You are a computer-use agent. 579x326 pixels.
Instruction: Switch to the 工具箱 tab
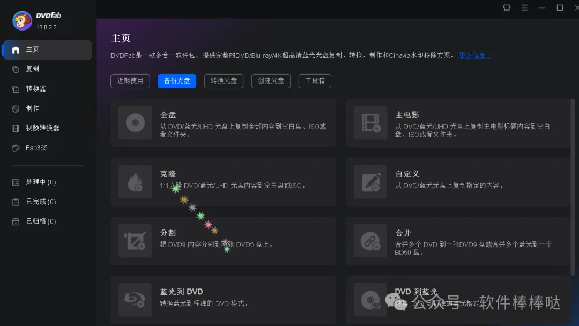[x=315, y=81]
